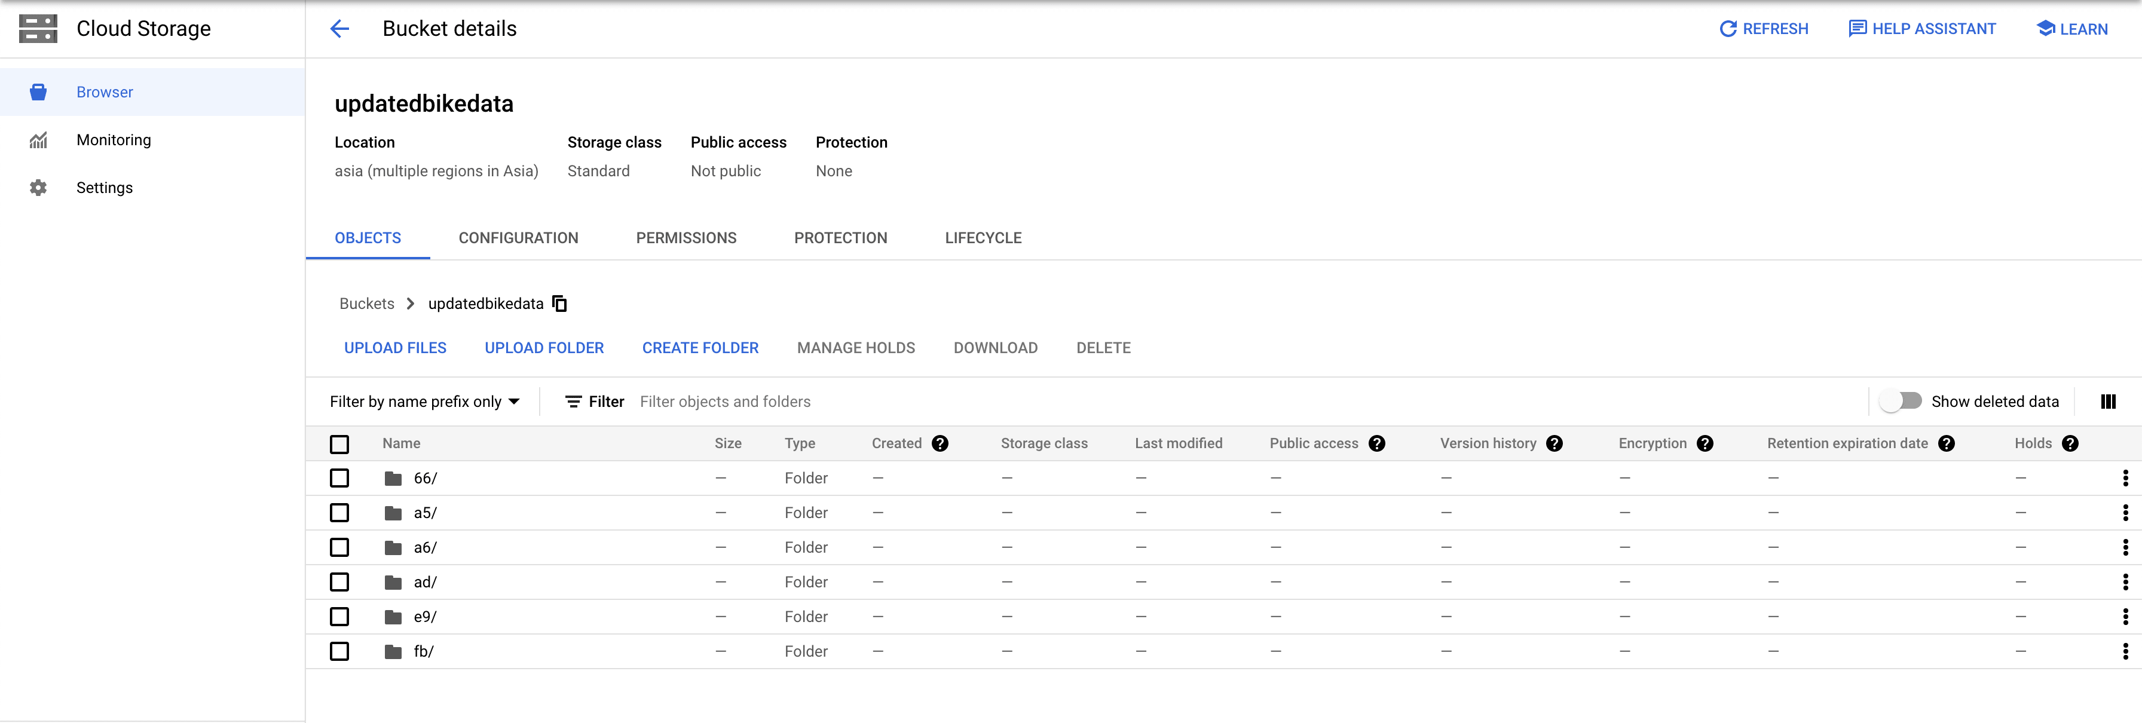Expand Filter by name prefix only dropdown
The width and height of the screenshot is (2142, 723).
pyautogui.click(x=425, y=402)
